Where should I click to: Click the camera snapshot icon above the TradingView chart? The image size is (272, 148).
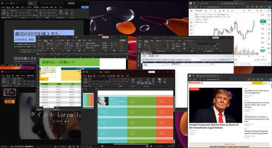coord(268,11)
